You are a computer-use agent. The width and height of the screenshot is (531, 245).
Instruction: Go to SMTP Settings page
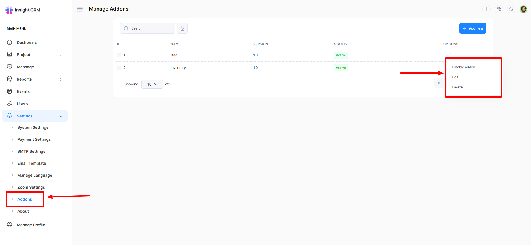[x=31, y=151]
